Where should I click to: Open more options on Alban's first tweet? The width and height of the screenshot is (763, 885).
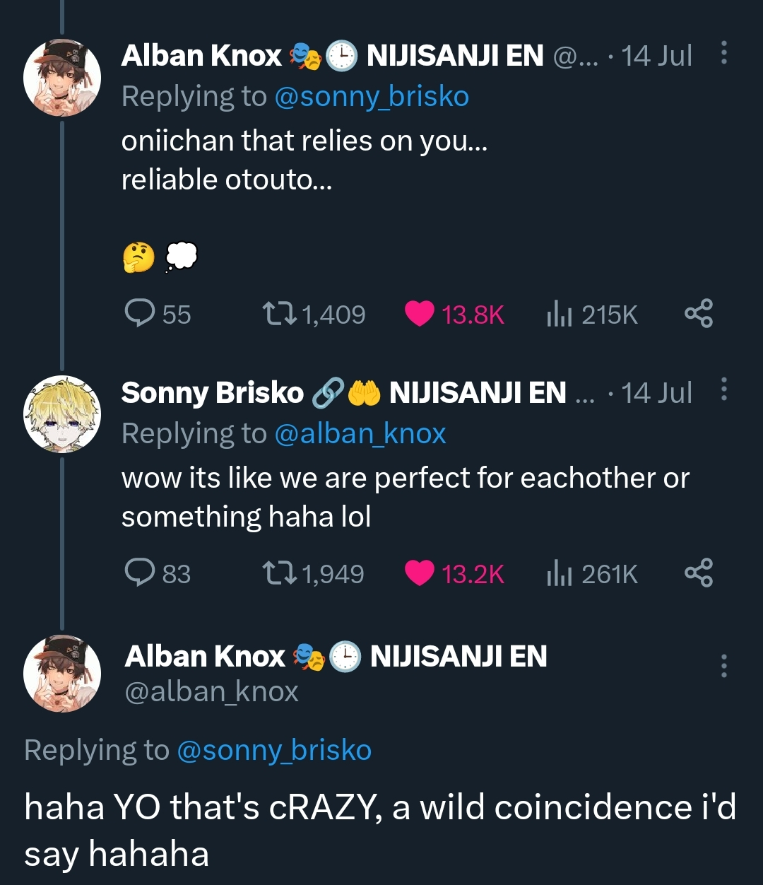(723, 54)
